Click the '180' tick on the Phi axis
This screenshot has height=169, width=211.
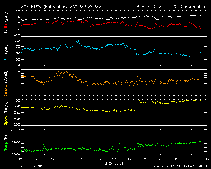(x=17, y=53)
